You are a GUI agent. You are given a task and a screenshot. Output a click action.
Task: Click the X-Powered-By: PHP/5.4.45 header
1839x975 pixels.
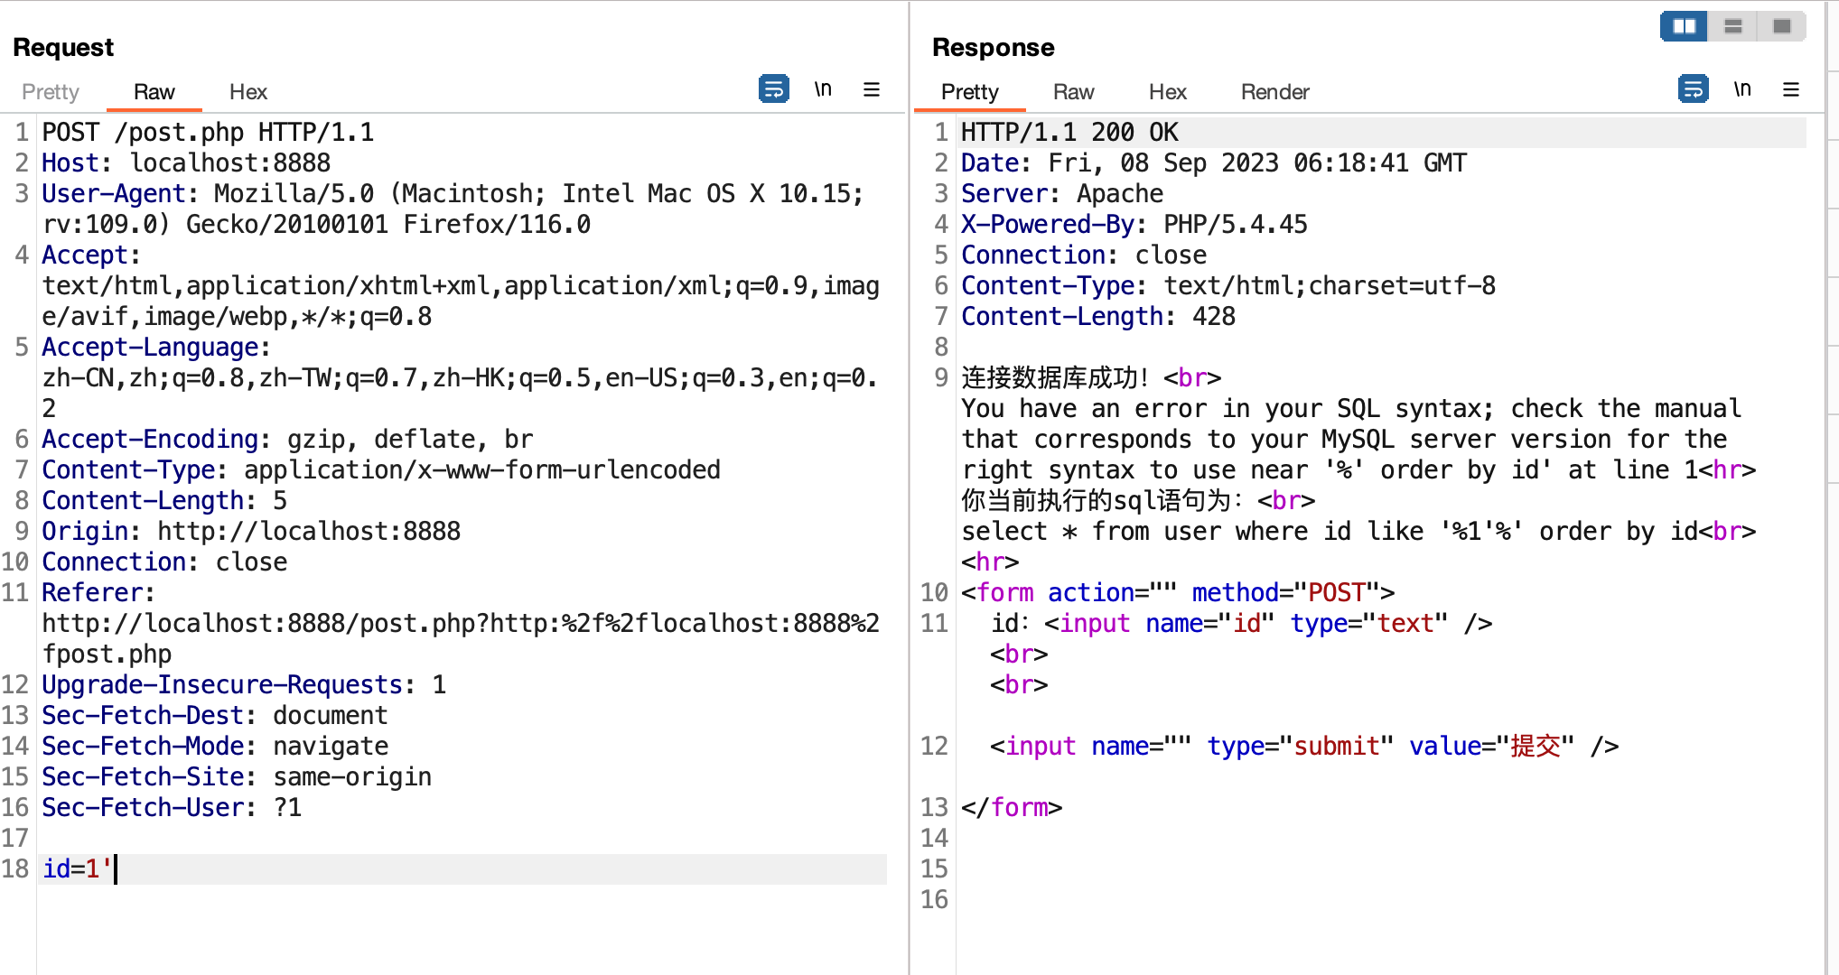click(1134, 225)
